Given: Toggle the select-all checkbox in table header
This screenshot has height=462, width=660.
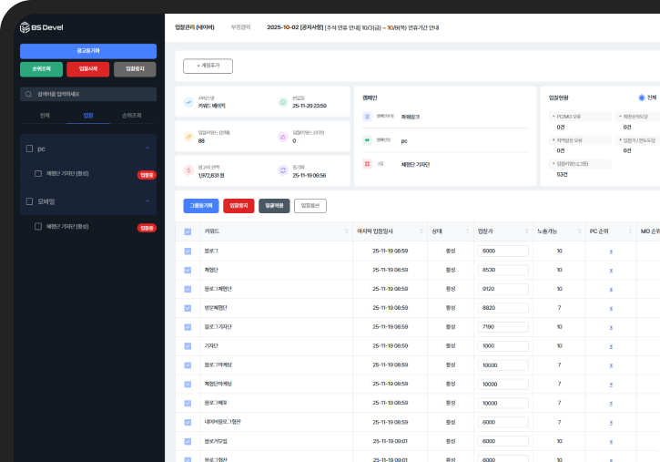Looking at the screenshot, I should click(188, 232).
